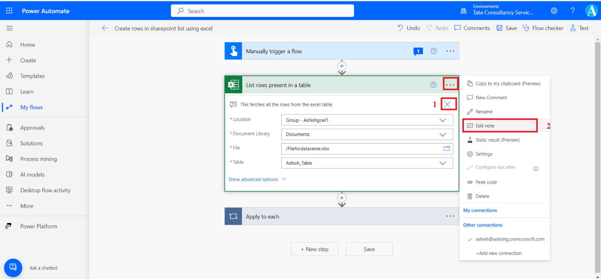This screenshot has height=279, width=601.
Task: Open the Document Library dropdown
Action: coord(442,134)
